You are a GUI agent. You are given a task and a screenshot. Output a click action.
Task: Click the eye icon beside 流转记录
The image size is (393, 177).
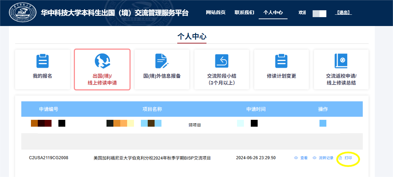(314, 158)
